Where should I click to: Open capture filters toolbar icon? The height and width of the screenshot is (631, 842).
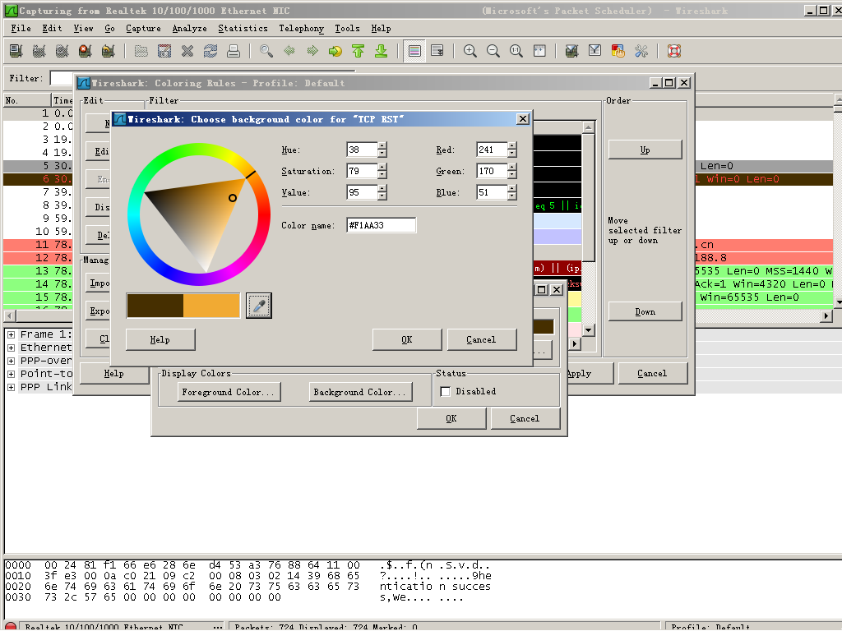(x=572, y=51)
